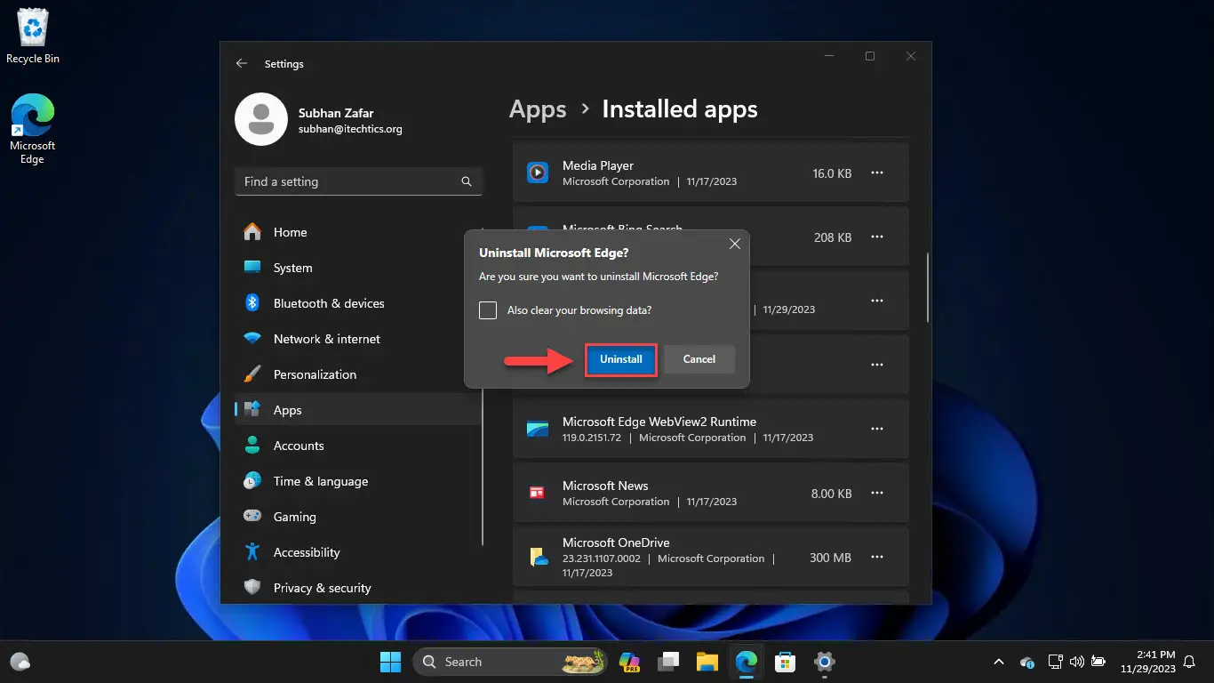Open more options for Microsoft News
1214x683 pixels.
point(877,493)
